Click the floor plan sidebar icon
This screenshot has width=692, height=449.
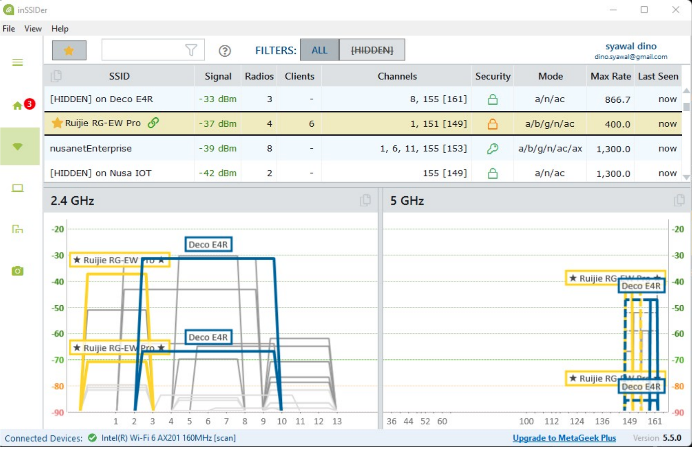[x=17, y=229]
